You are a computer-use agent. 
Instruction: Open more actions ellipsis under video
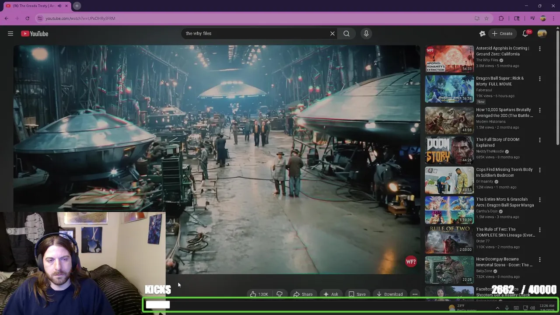click(415, 294)
